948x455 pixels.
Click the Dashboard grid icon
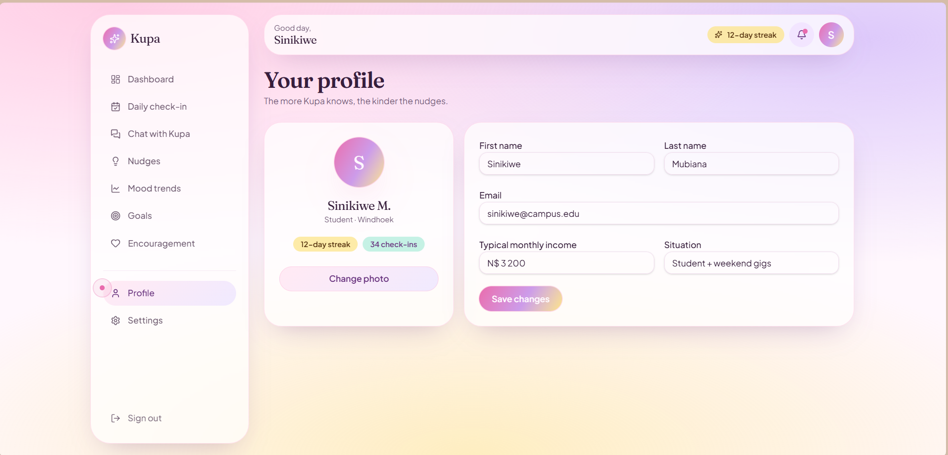coord(116,79)
